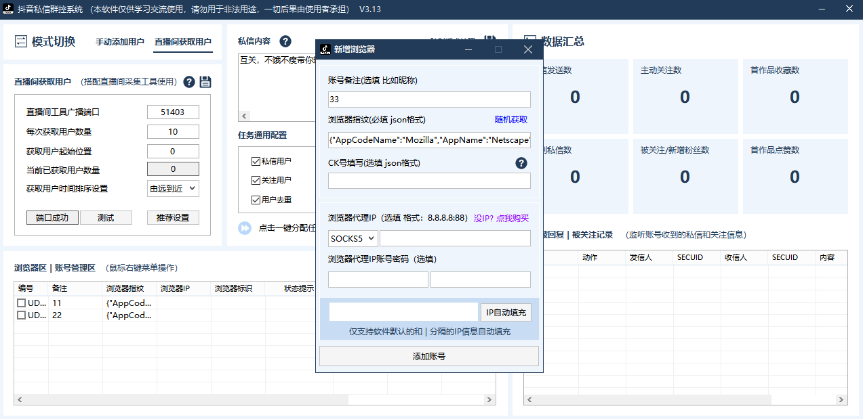The width and height of the screenshot is (863, 419).
Task: Click the 编号 column header in browser list
Action: pos(31,288)
